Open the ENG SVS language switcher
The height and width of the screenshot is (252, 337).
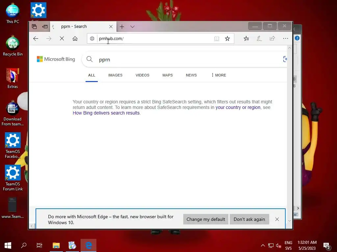[288, 245]
